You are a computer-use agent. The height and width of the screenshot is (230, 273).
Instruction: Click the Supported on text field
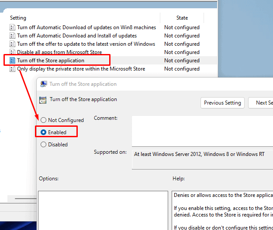[202, 159]
